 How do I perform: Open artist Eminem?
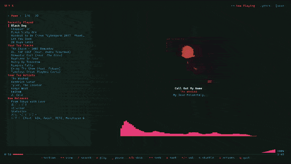click(16, 92)
